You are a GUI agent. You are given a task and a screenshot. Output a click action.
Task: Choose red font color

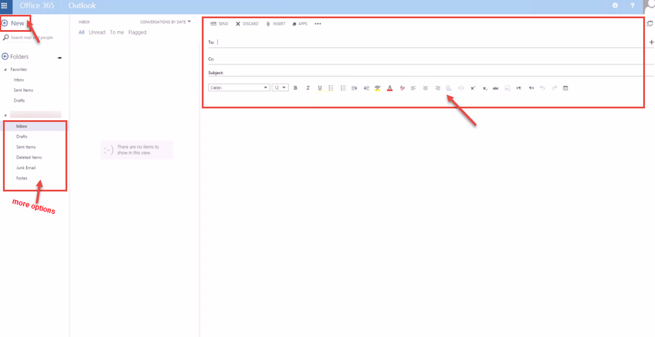389,88
